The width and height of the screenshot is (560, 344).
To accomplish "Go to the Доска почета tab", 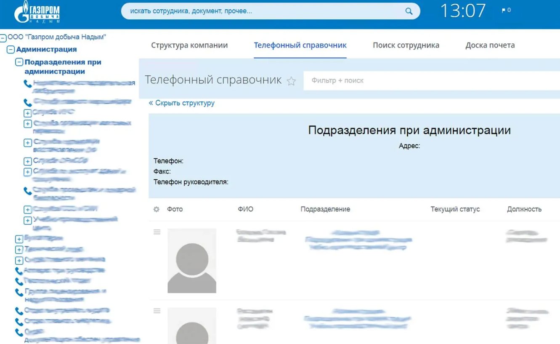I will [490, 45].
